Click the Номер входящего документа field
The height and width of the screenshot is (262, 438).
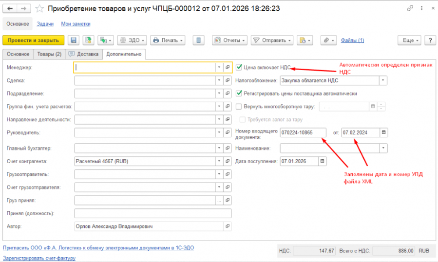coord(303,132)
